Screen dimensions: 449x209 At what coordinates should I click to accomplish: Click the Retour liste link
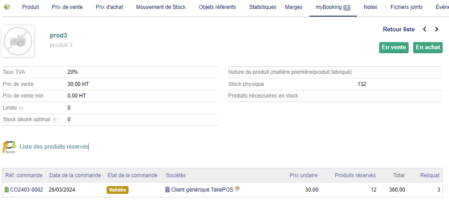398,30
